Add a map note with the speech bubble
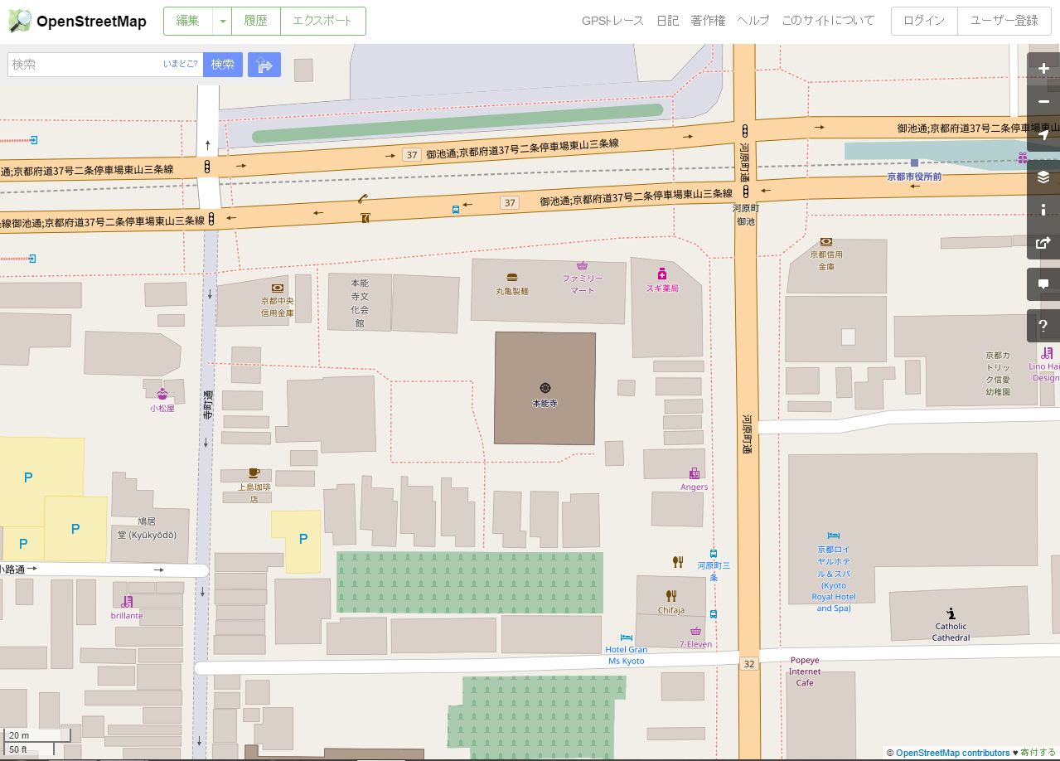1060x761 pixels. 1043,284
